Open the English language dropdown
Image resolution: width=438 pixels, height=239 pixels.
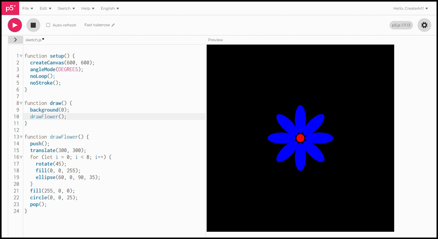[x=110, y=8]
